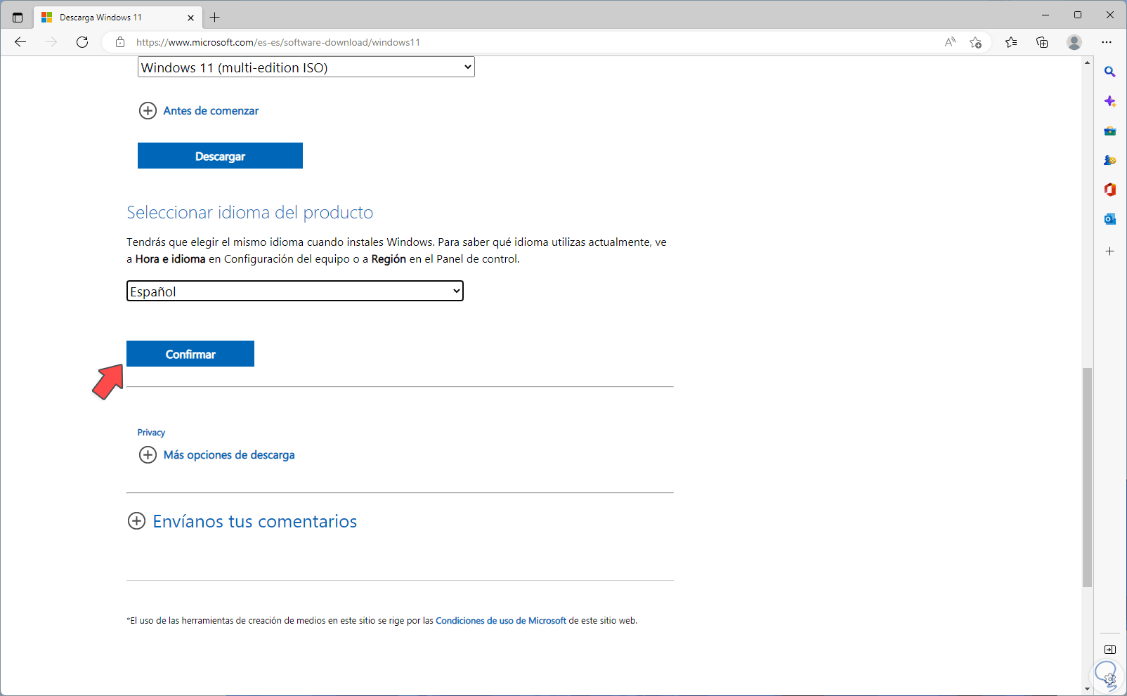
Task: Close the Descarga Windows 11 tab
Action: [x=190, y=18]
